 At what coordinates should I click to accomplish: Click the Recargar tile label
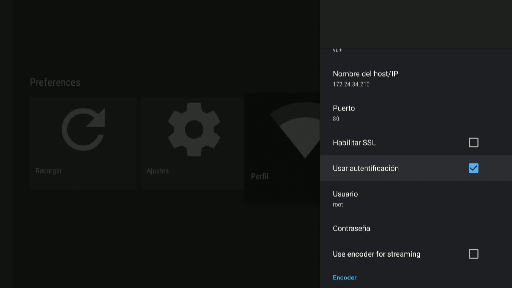point(49,171)
